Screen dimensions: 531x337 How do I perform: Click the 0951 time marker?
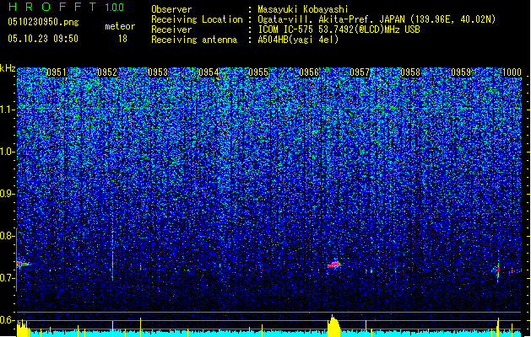coord(57,72)
